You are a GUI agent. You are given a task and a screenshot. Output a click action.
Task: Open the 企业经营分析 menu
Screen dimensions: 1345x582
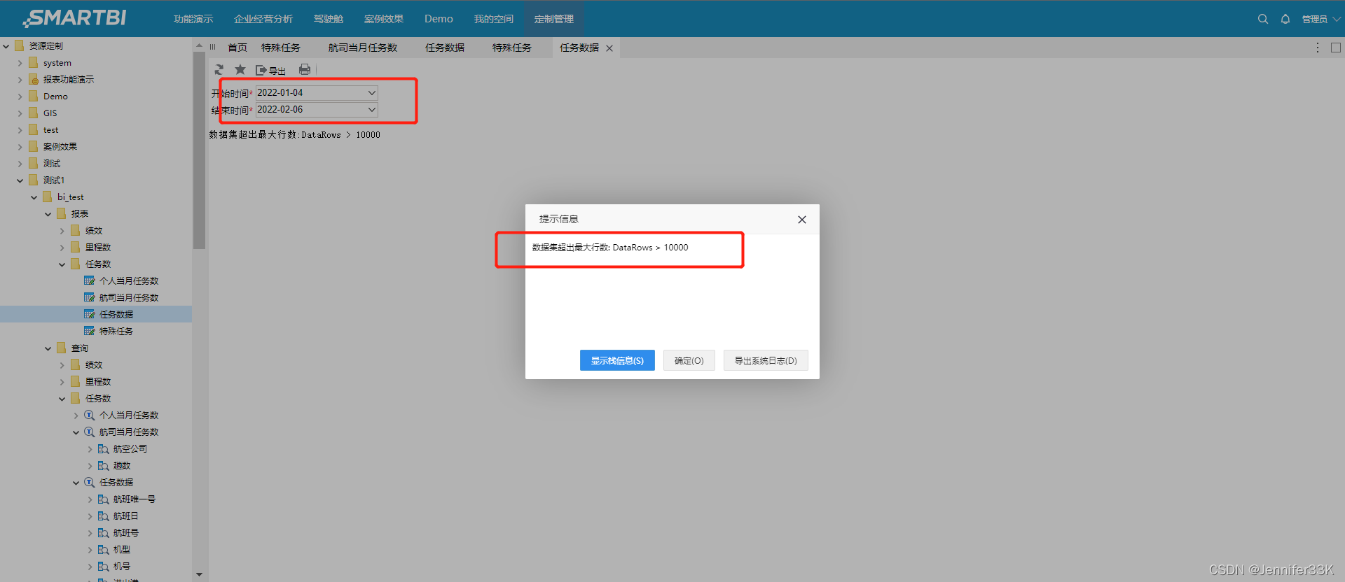(263, 19)
